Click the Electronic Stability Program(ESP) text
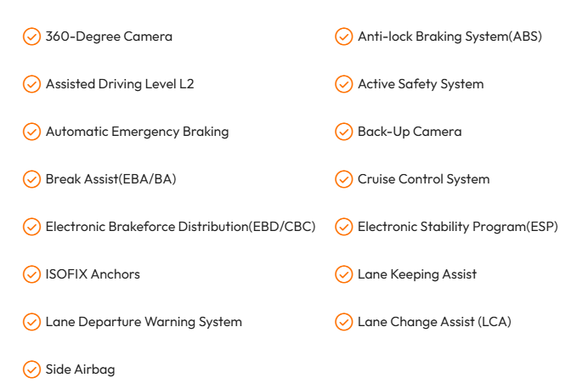The width and height of the screenshot is (588, 389). pyautogui.click(x=457, y=227)
